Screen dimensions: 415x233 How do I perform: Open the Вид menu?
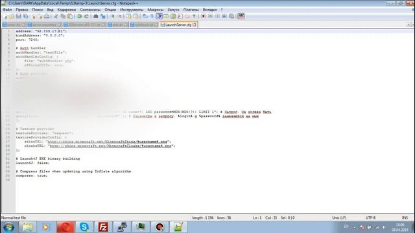(51, 10)
